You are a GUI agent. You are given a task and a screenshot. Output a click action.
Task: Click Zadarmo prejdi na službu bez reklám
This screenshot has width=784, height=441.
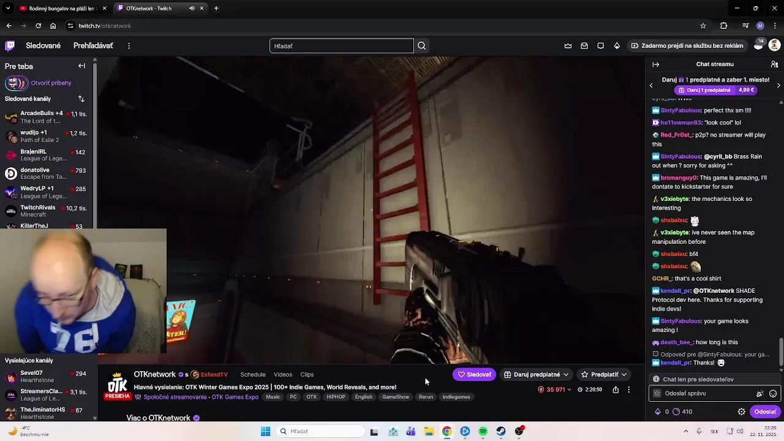(687, 46)
